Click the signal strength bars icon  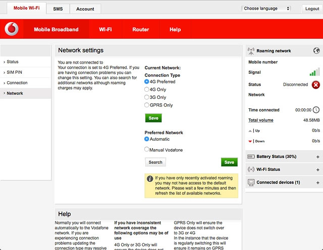click(314, 72)
